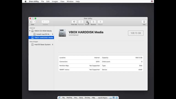Exit fullscreen via mini-toolbar window icon
The width and height of the screenshot is (176, 99).
[114, 98]
